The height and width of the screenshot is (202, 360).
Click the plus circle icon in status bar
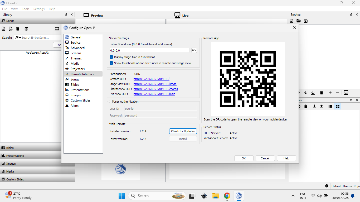point(327,186)
